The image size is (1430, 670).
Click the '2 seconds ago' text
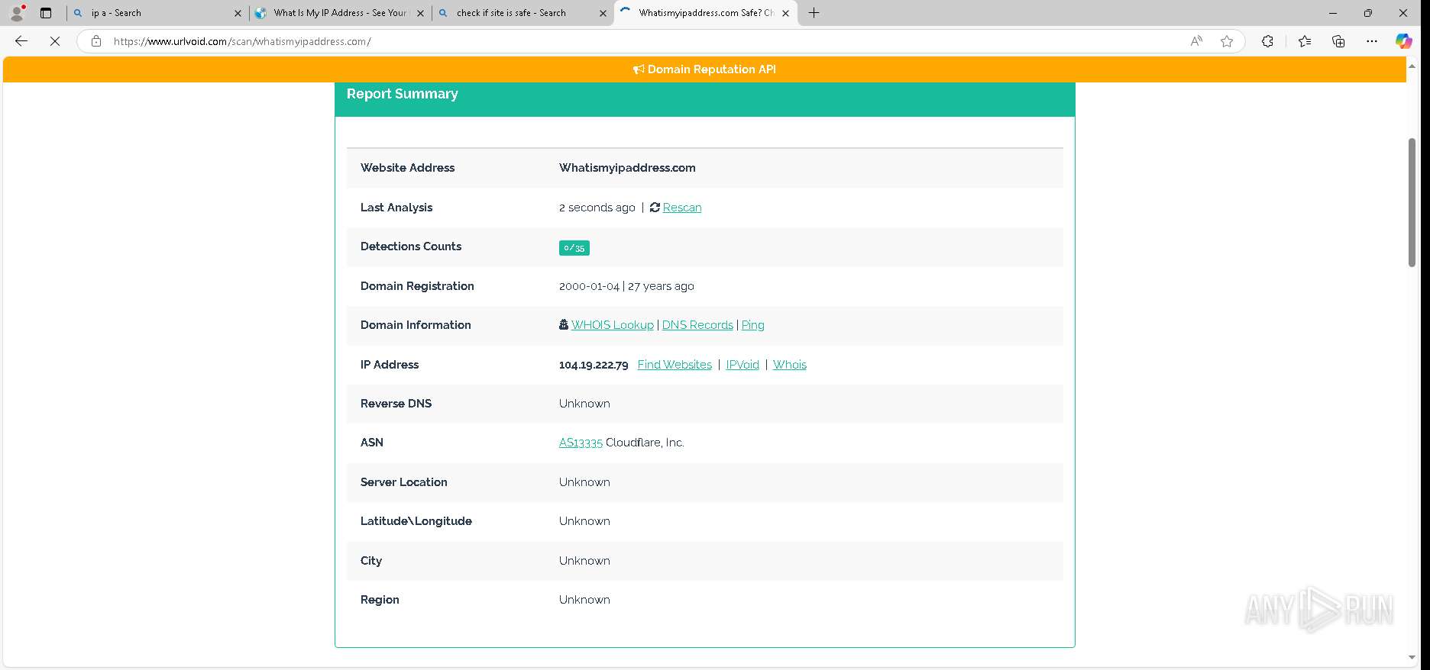click(597, 208)
